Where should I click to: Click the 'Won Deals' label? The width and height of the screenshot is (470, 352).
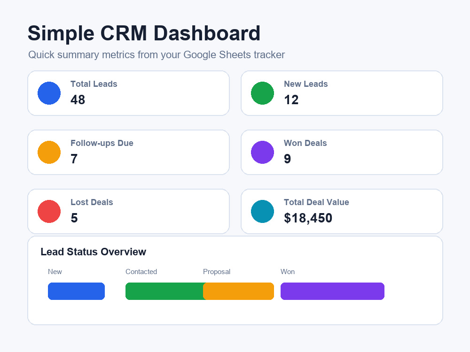[305, 143]
